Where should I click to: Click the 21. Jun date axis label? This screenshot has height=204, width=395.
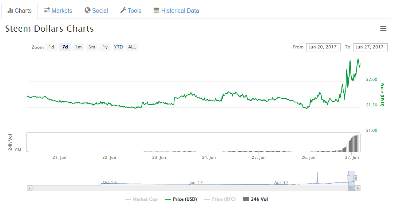tap(59, 158)
